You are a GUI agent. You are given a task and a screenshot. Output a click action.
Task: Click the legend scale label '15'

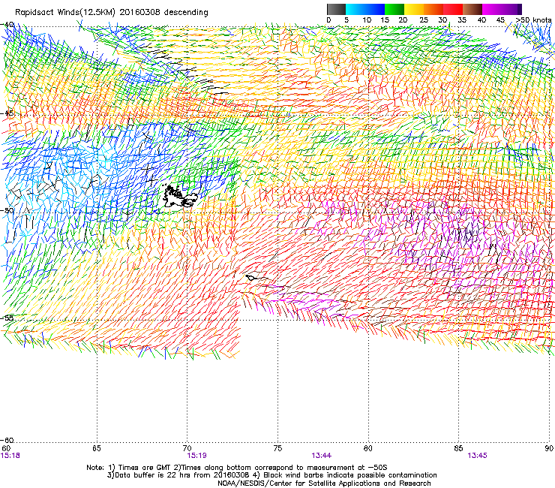pos(385,20)
